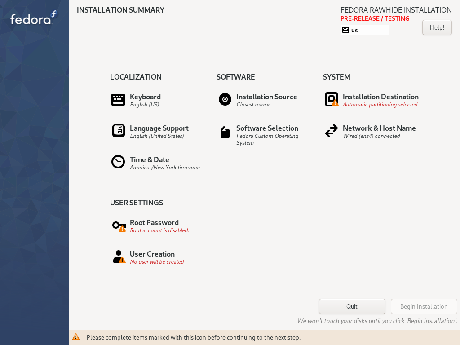Click the Help! button
460x345 pixels.
[437, 27]
